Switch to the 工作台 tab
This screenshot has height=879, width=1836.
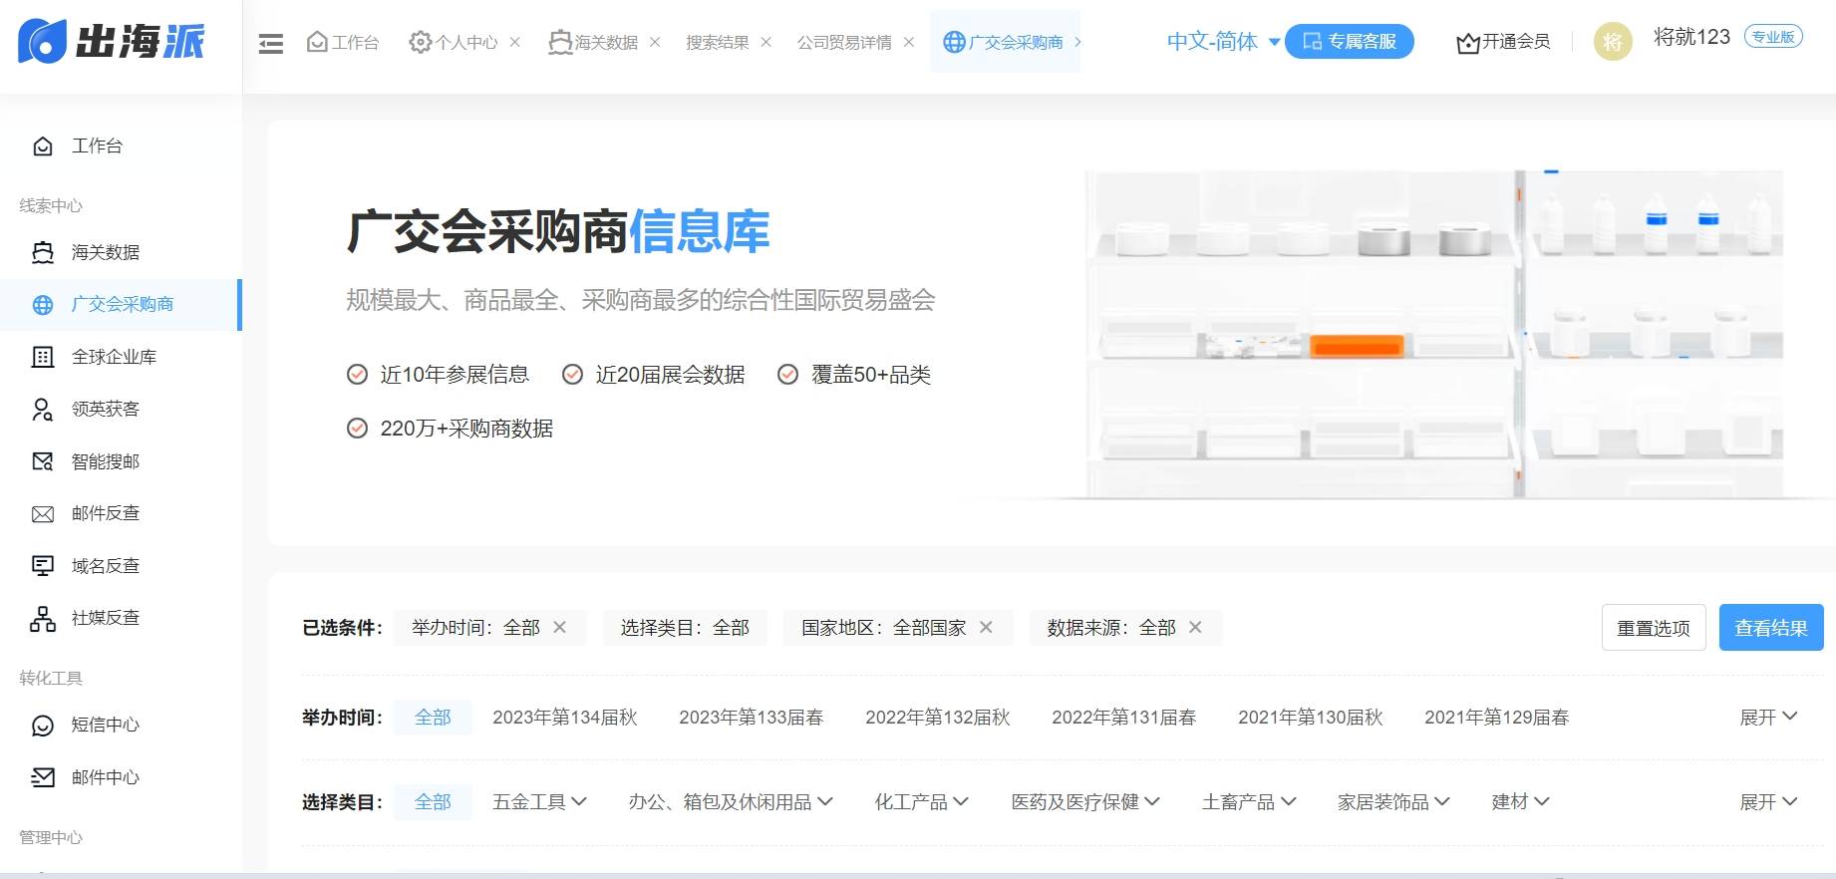343,42
